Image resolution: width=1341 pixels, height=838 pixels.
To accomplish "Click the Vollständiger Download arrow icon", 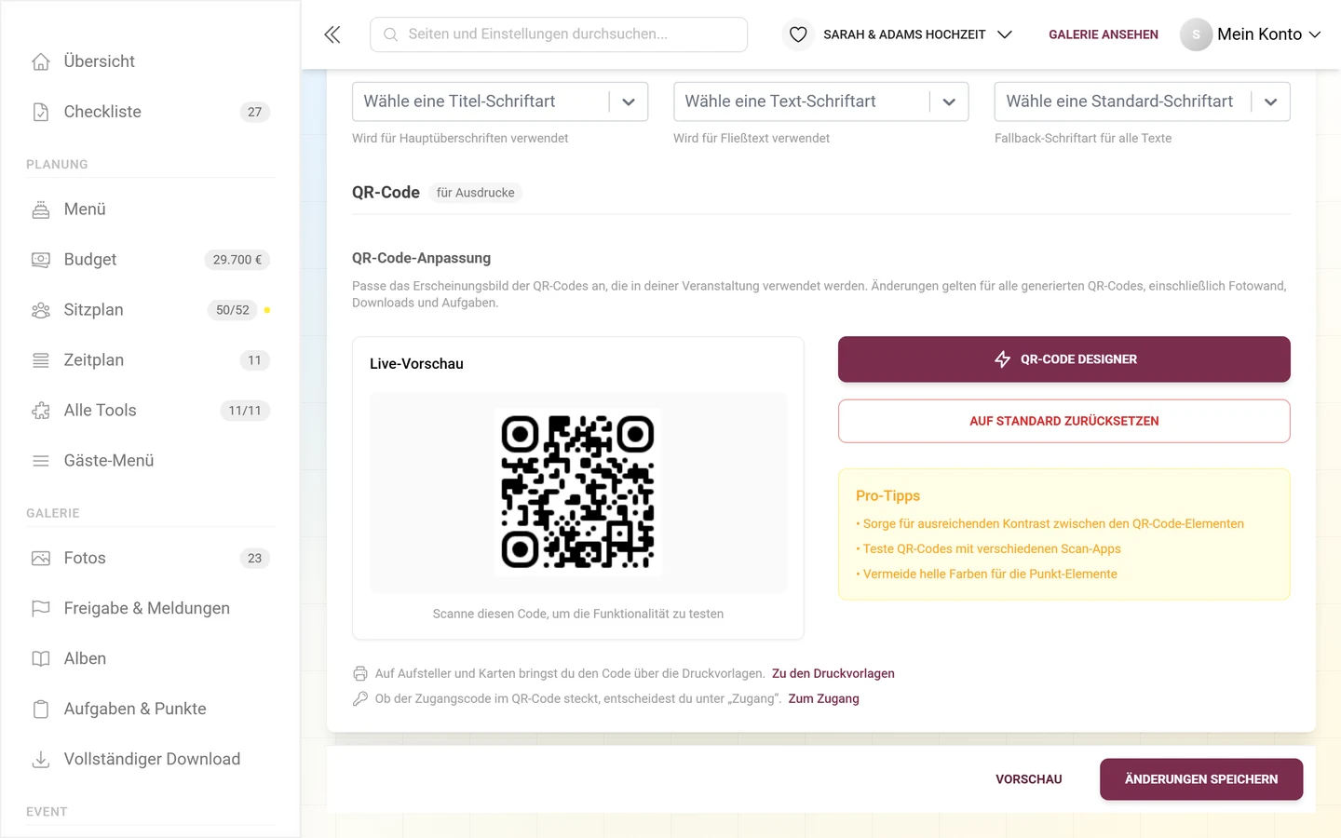I will 41,760.
